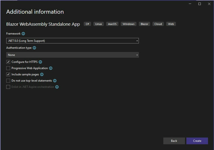The width and height of the screenshot is (214, 150).
Task: Open the Framework dropdown
Action: [x=73, y=41]
